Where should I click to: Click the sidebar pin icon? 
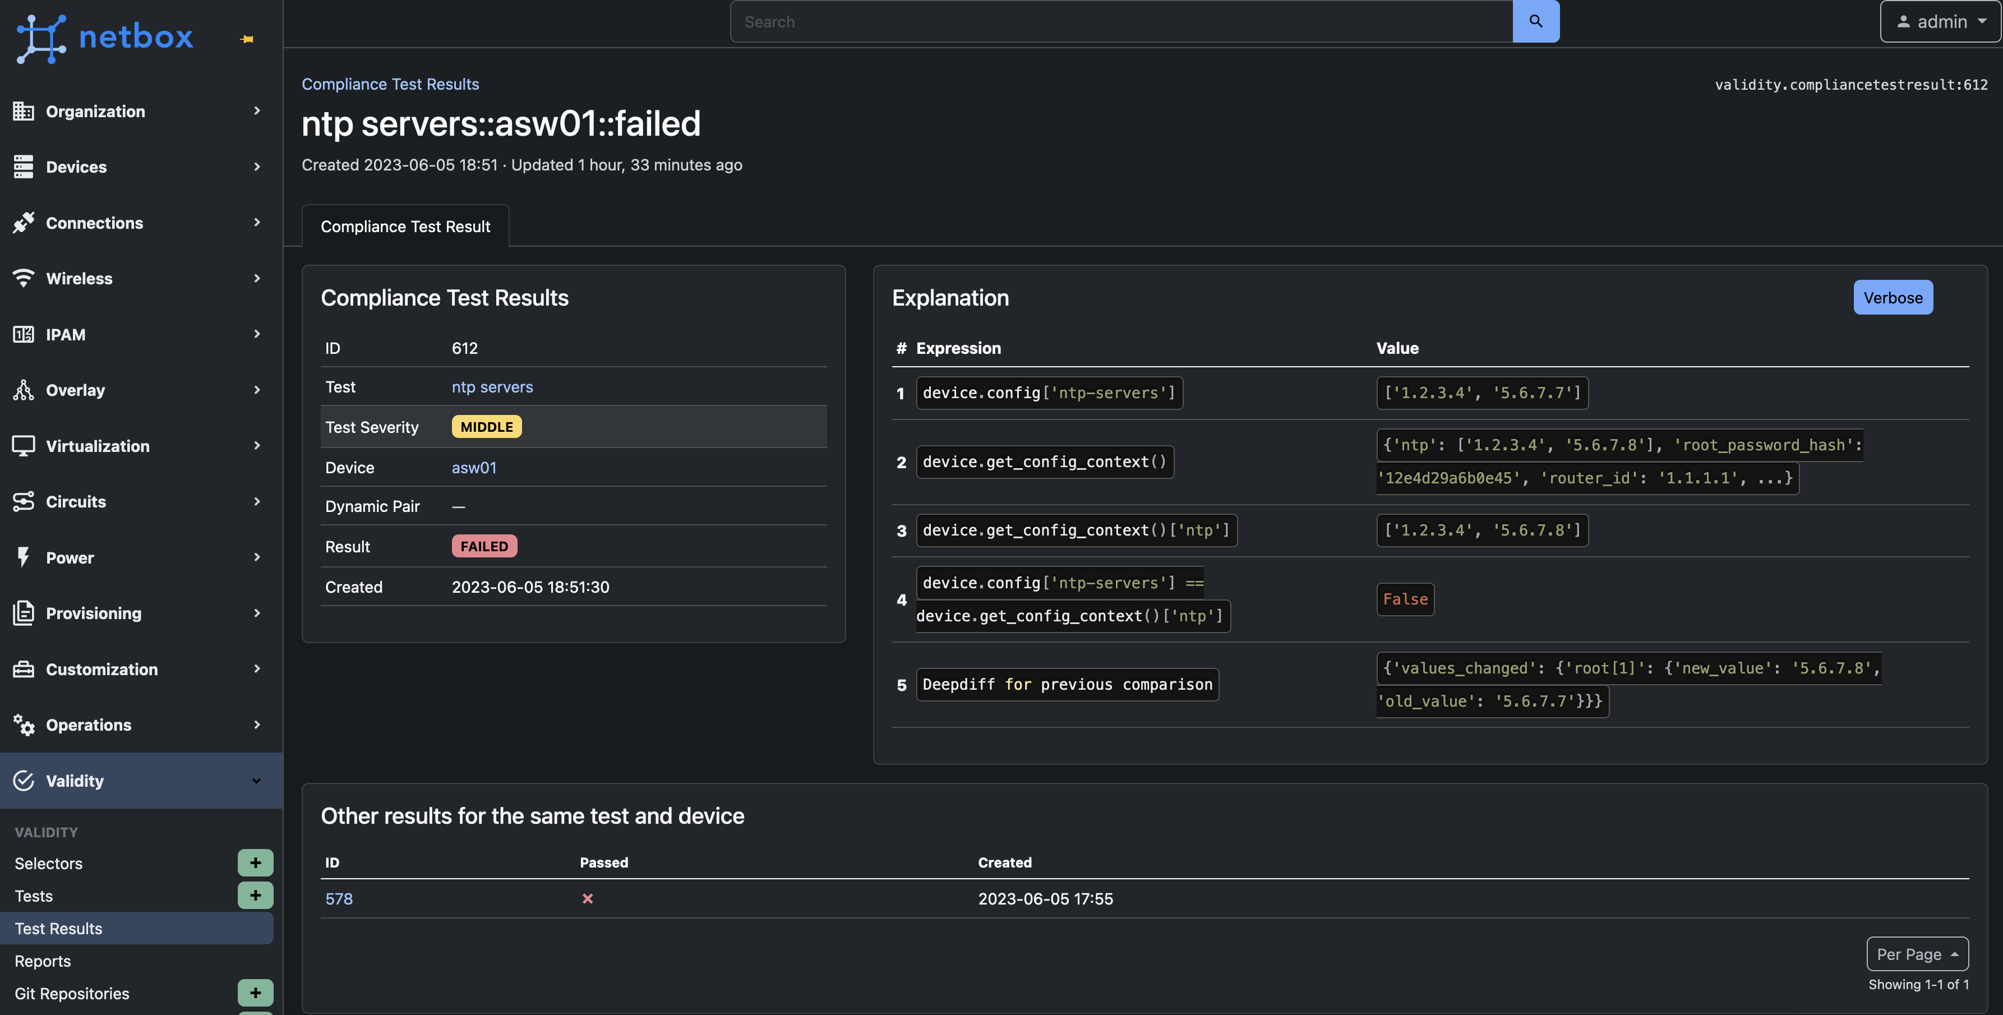pyautogui.click(x=247, y=39)
